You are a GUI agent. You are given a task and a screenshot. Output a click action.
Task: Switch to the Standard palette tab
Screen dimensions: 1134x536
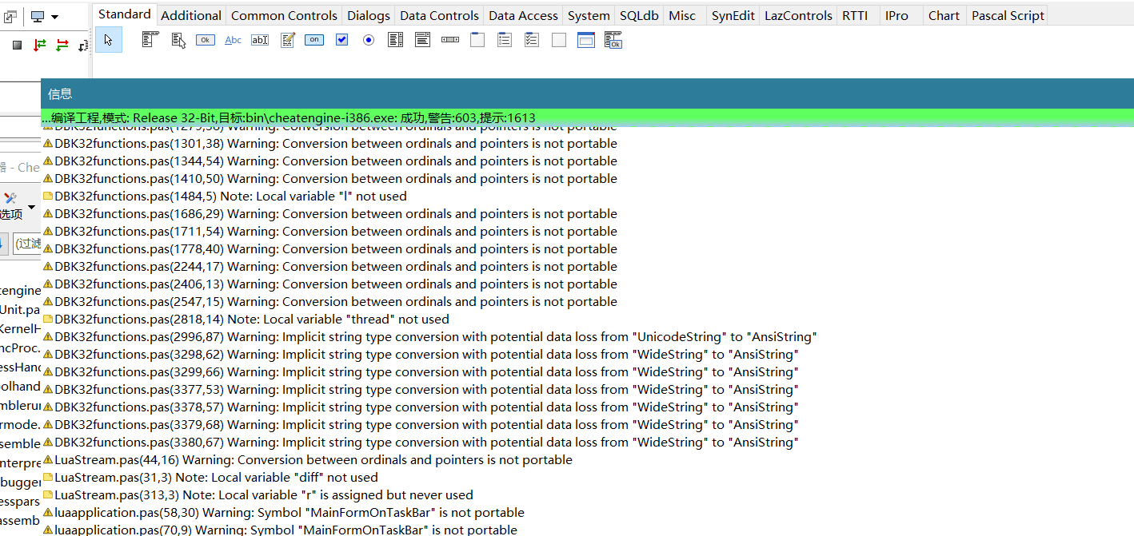click(125, 14)
